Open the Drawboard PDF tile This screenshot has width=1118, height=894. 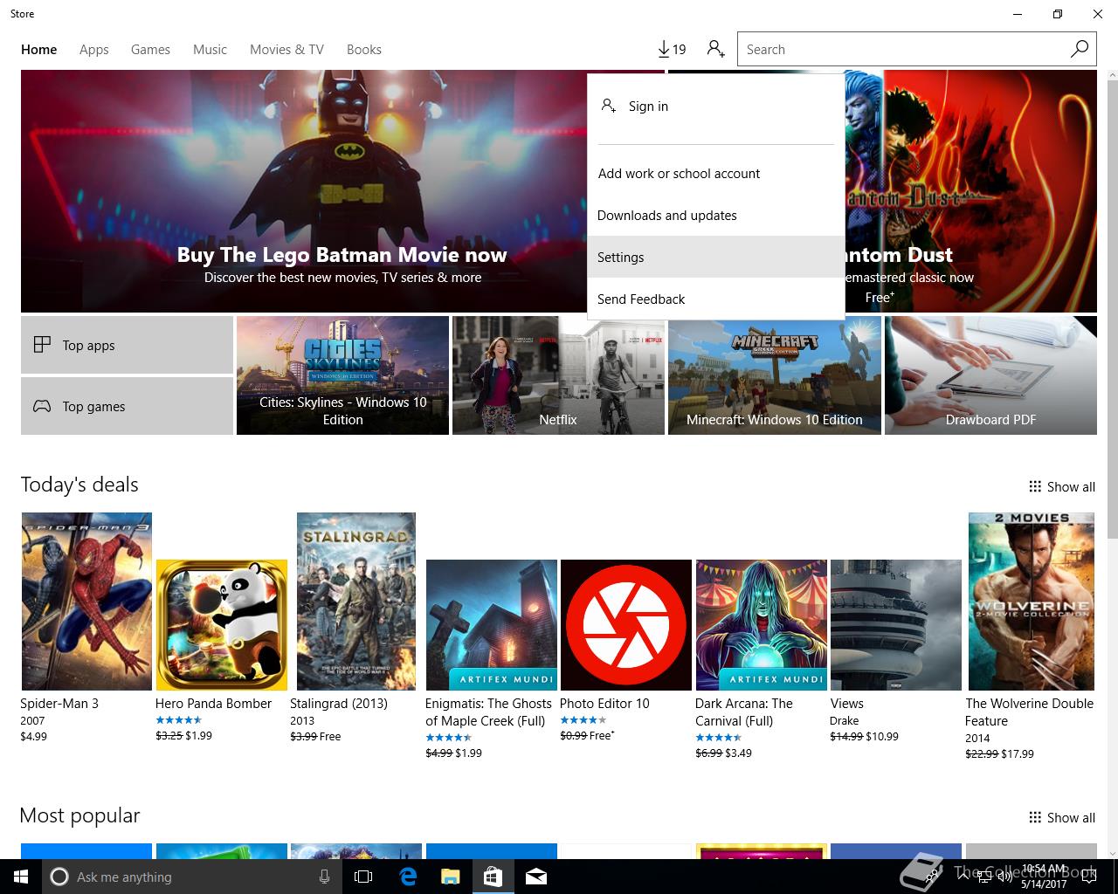[990, 375]
